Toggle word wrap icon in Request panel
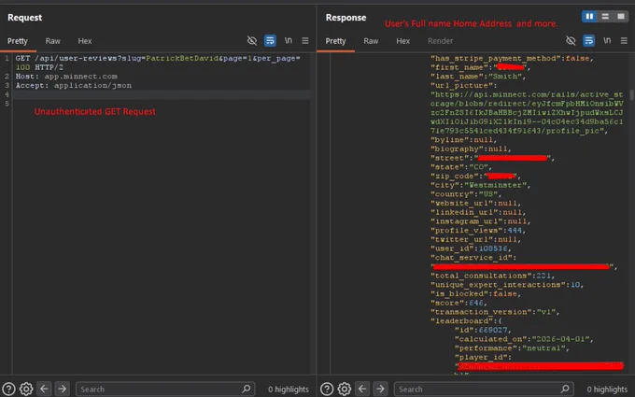This screenshot has height=397, width=635. pos(270,40)
